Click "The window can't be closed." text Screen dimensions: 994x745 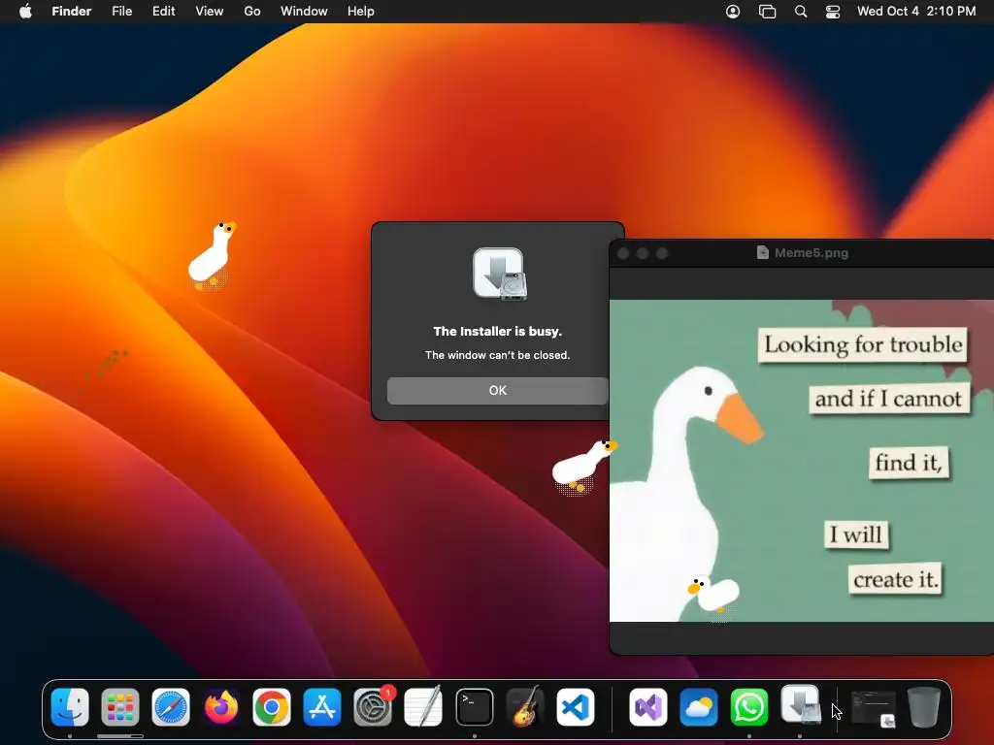[x=498, y=355]
